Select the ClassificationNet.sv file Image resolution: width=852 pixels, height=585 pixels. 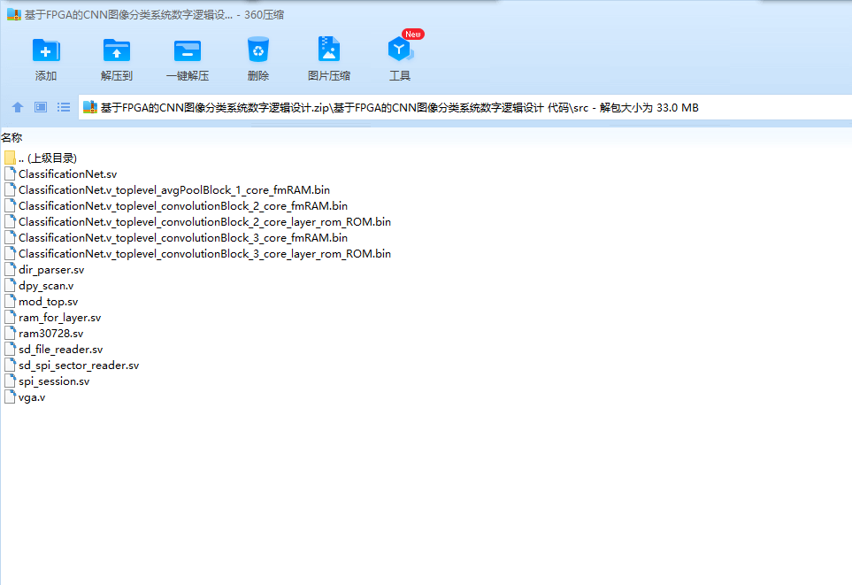(x=68, y=174)
